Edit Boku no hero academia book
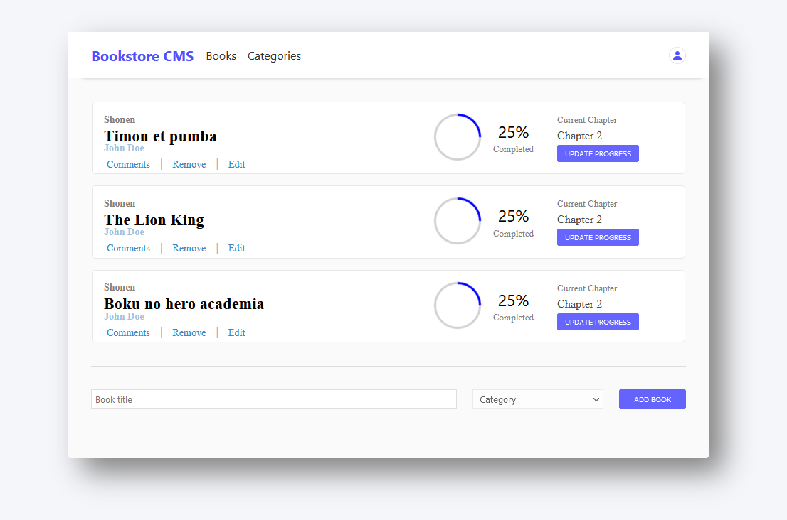787x520 pixels. pyautogui.click(x=236, y=332)
